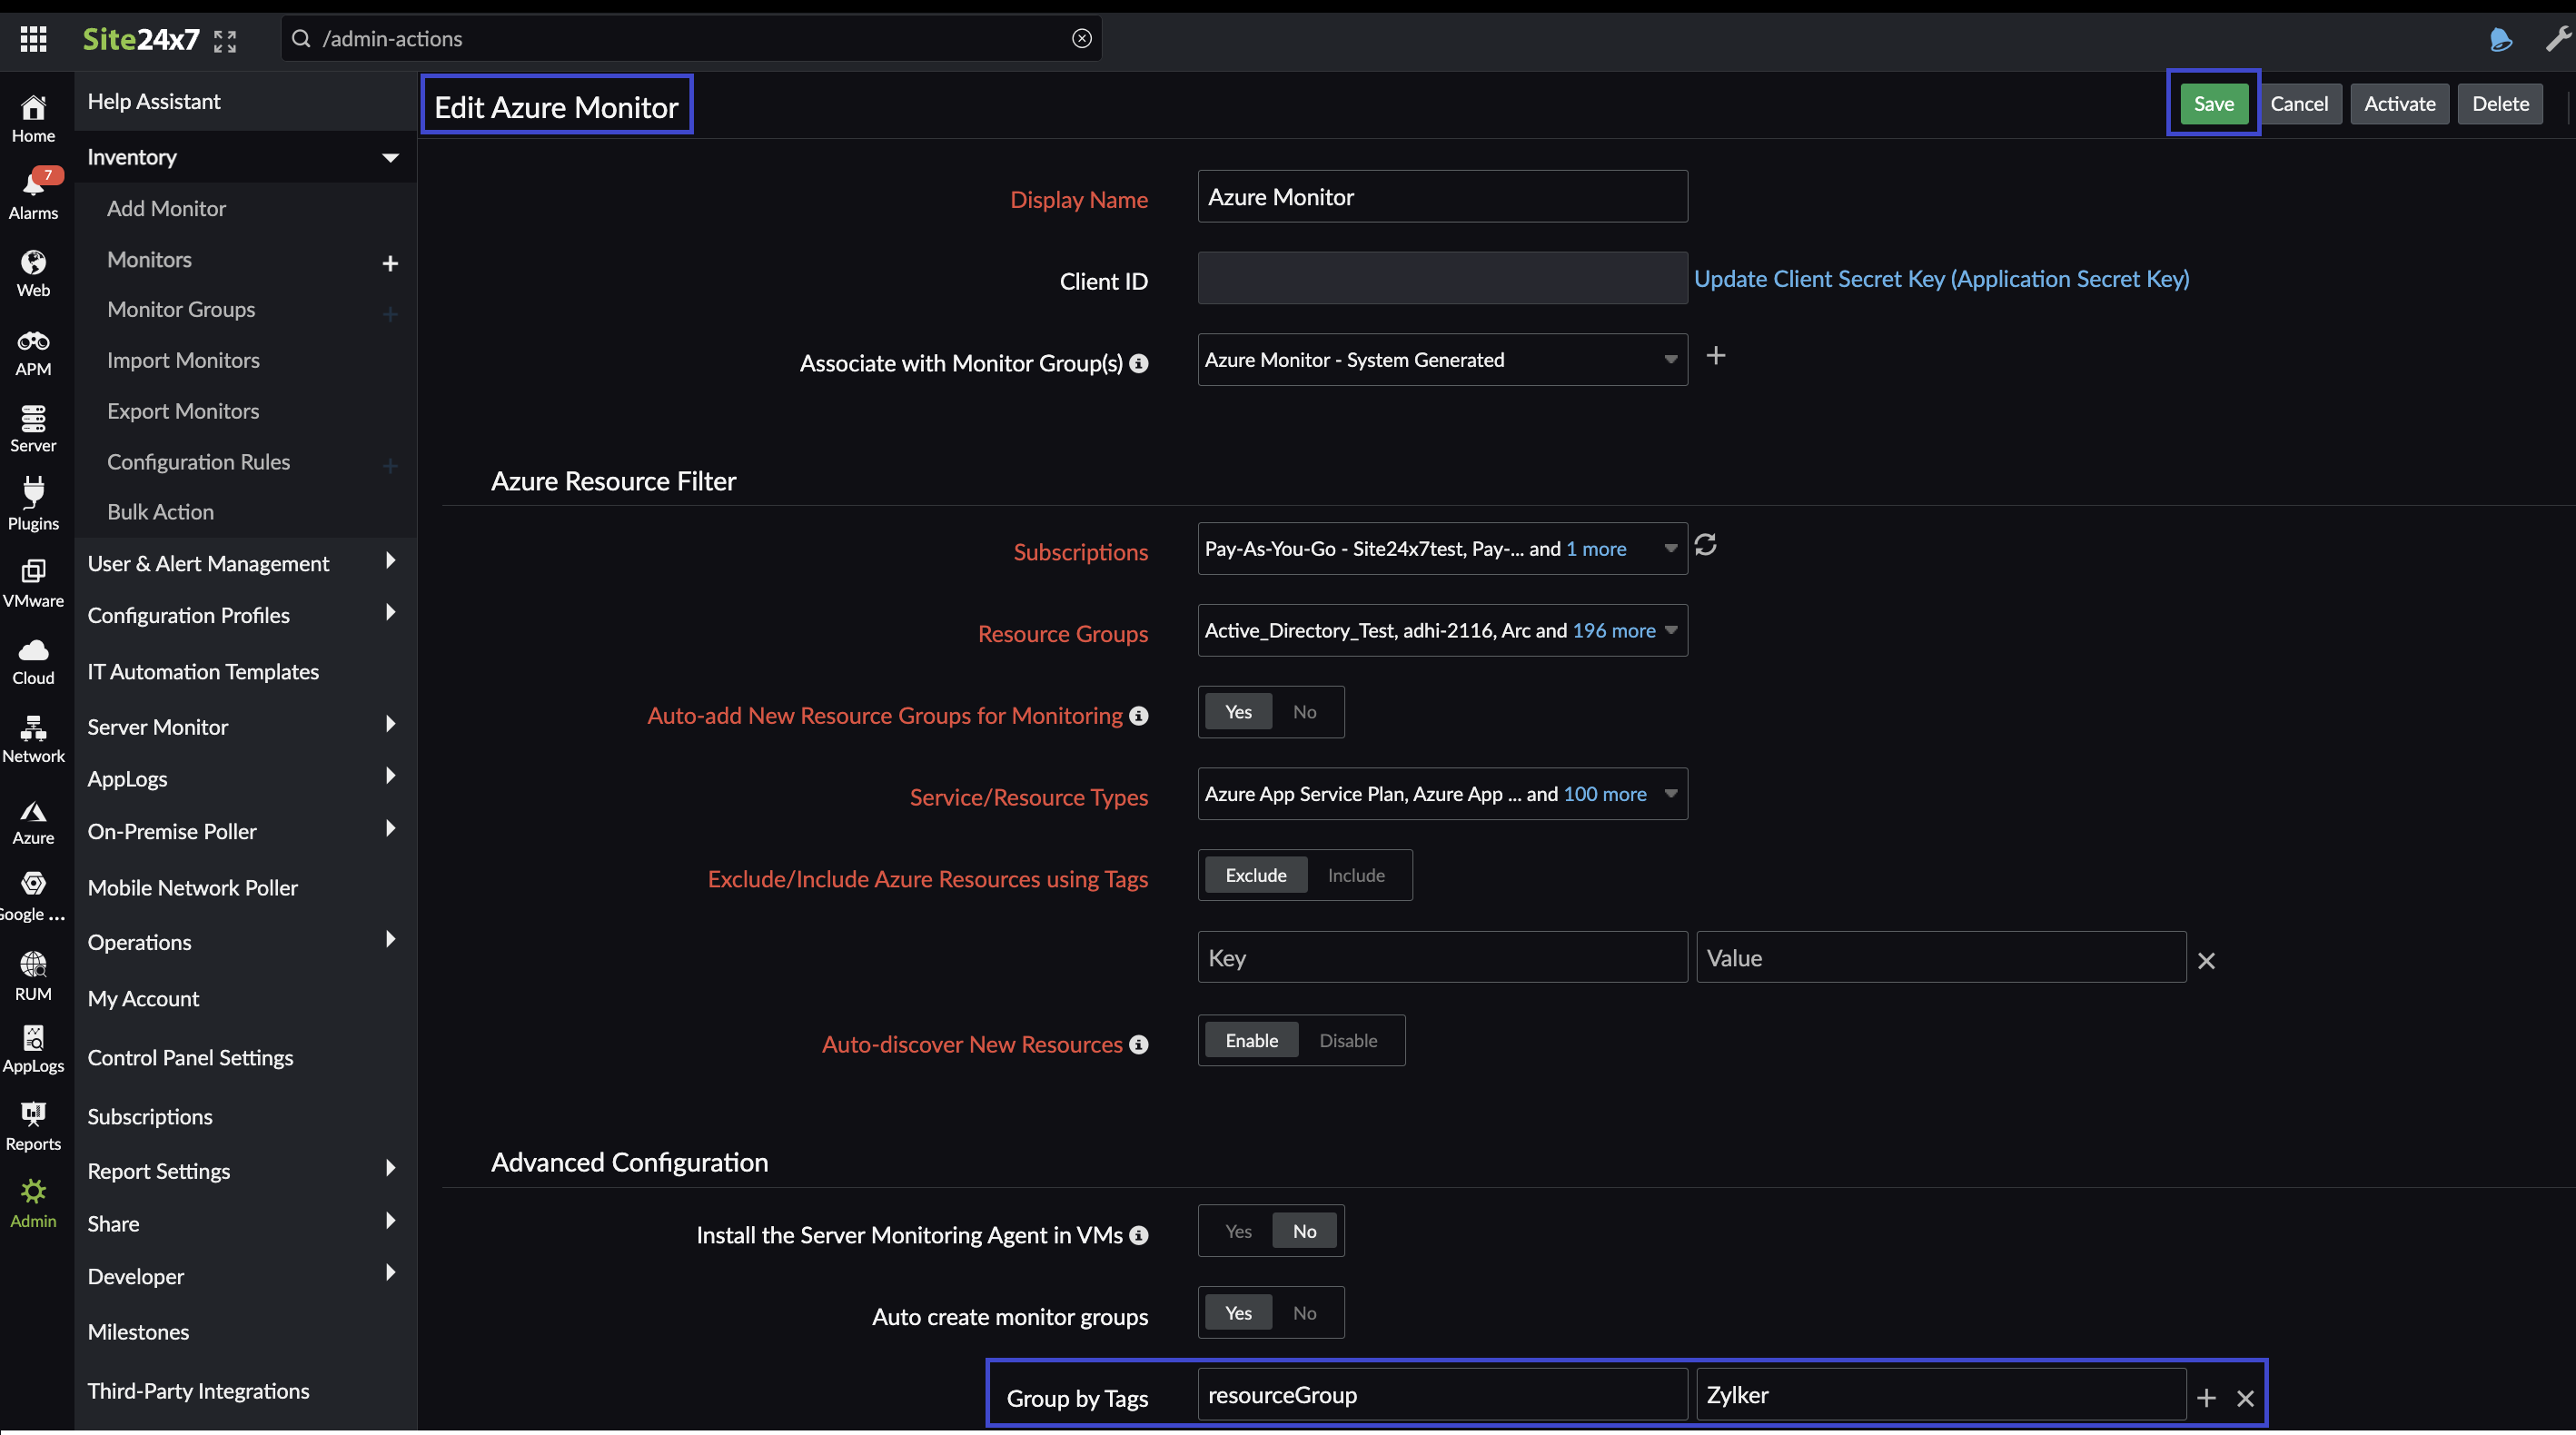Select Exclude for Azure Resources tags
Viewport: 2576px width, 1435px height.
[1256, 875]
